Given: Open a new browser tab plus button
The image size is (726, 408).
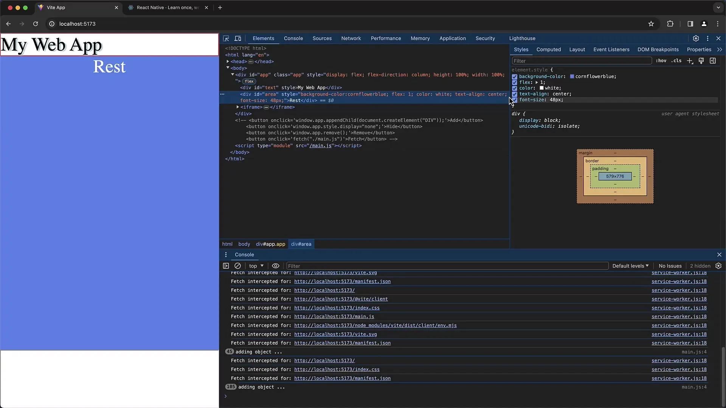Looking at the screenshot, I should click(x=220, y=8).
